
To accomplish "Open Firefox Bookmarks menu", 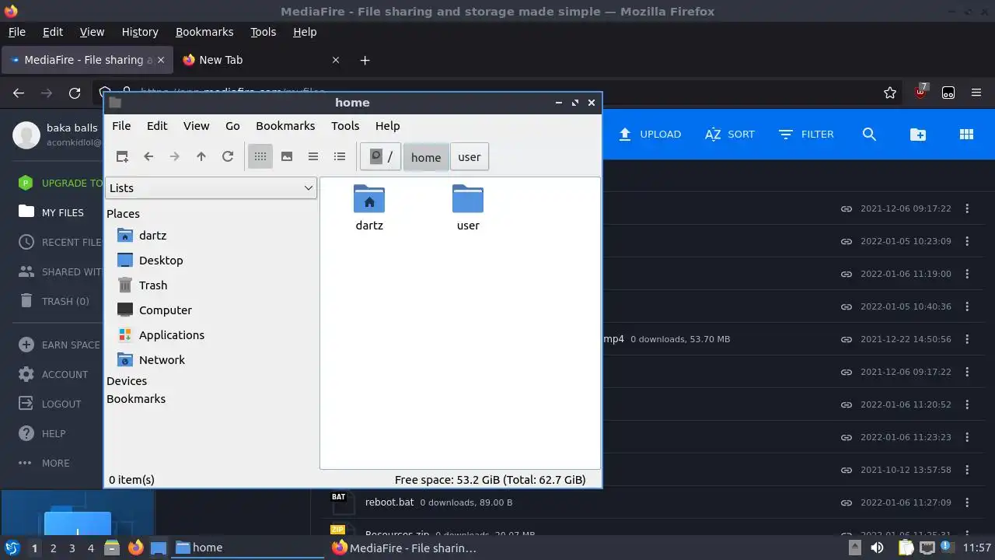I will point(204,32).
